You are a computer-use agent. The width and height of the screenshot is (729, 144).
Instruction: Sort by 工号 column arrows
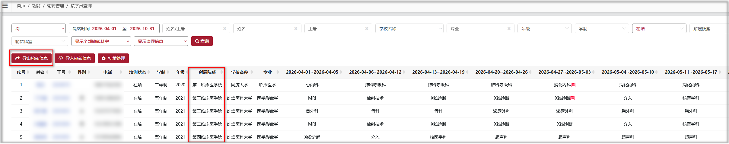[x=69, y=72]
